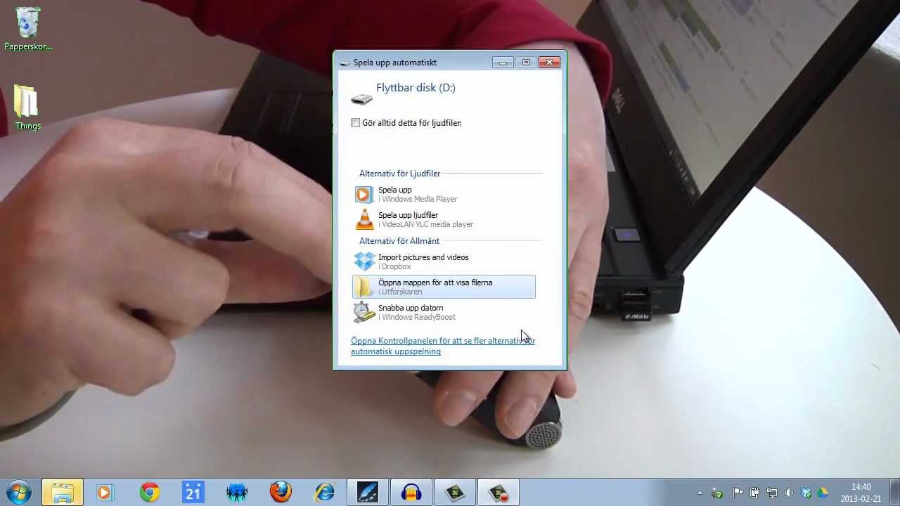
Task: Minimize the Spela upp automatiskt dialog
Action: (503, 63)
